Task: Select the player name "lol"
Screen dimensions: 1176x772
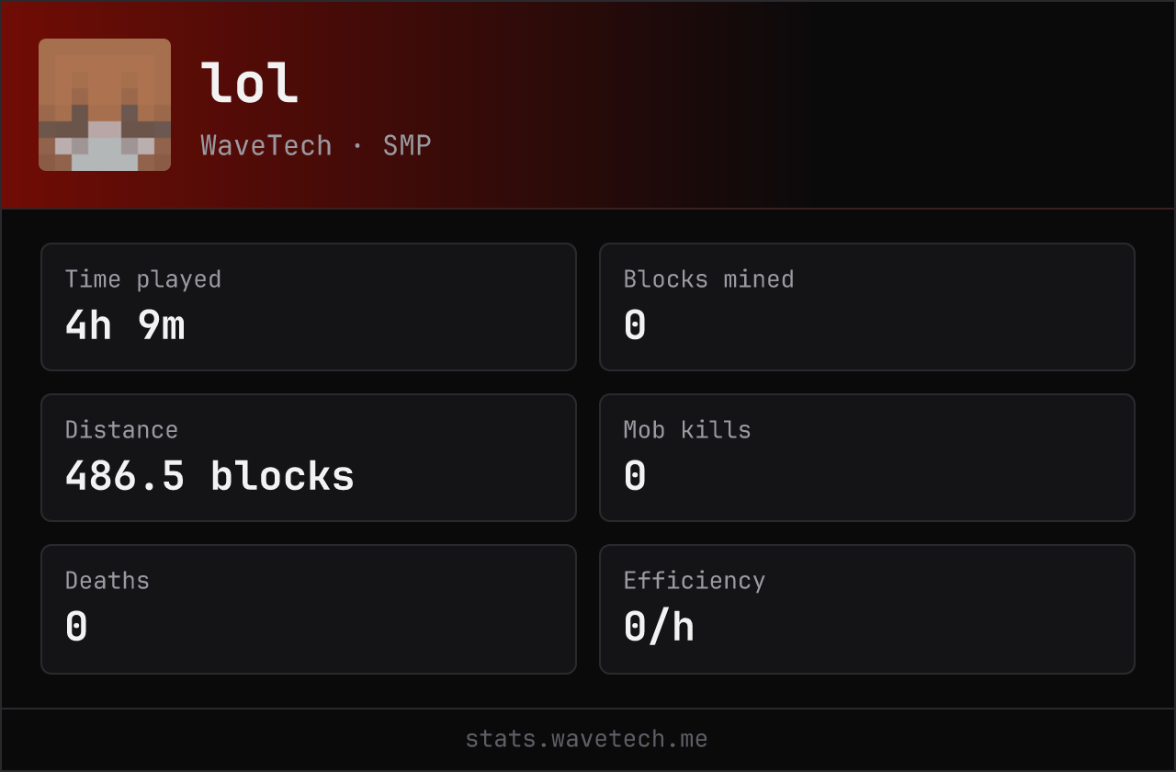Action: point(249,83)
